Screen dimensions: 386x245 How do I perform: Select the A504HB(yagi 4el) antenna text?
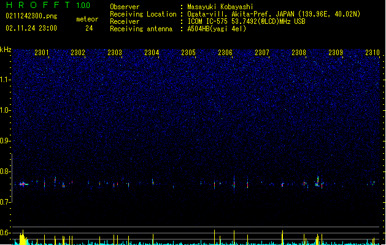[217, 29]
